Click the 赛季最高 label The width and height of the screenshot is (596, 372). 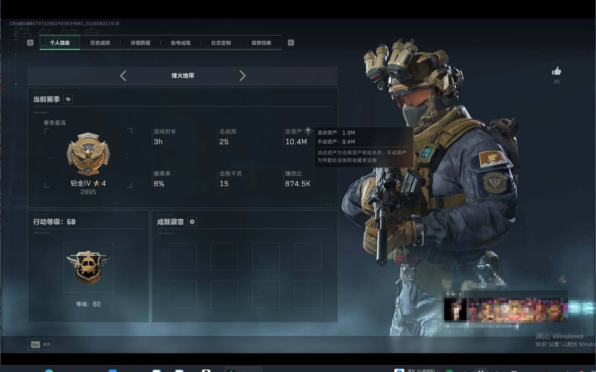pyautogui.click(x=55, y=123)
